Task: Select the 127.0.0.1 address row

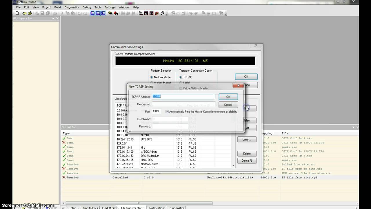Action: (x=173, y=143)
